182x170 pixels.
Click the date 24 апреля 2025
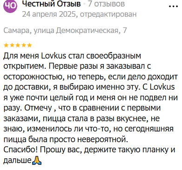[49, 14]
